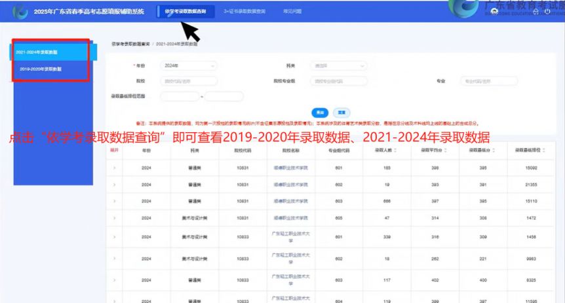The image size is (565, 303).
Task: Expand the 美术与设计类 row with group 605
Action: coord(114,217)
